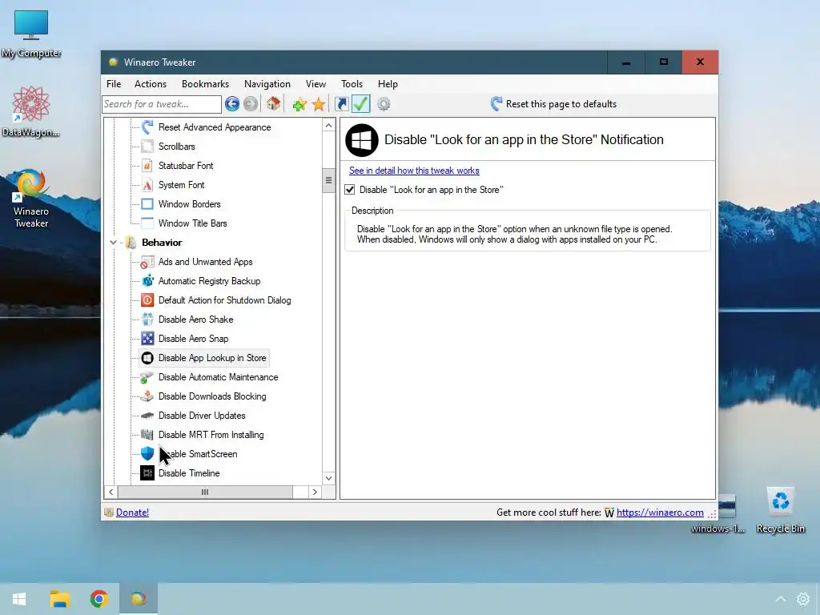Click the System Font red A icon
820x615 pixels.
click(x=147, y=185)
